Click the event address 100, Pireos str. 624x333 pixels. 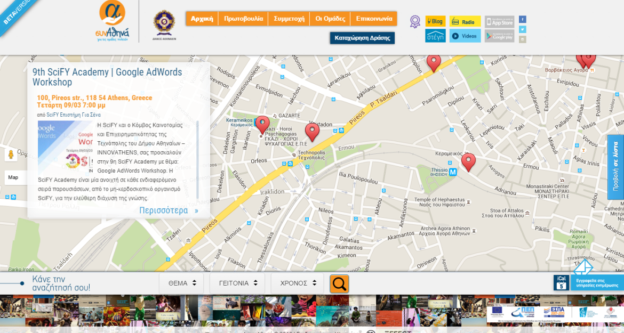pos(94,98)
